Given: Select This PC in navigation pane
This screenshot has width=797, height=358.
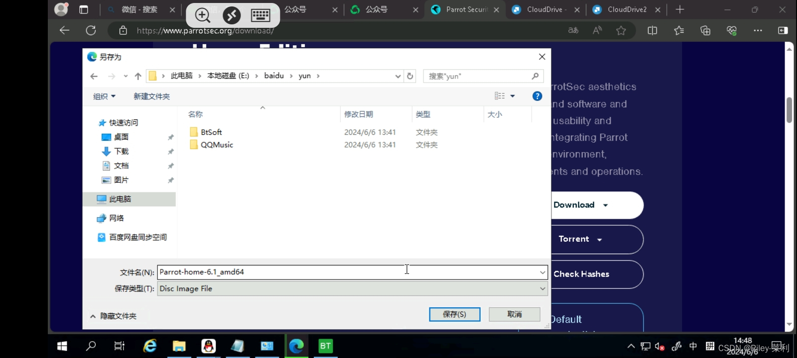Looking at the screenshot, I should (x=120, y=199).
